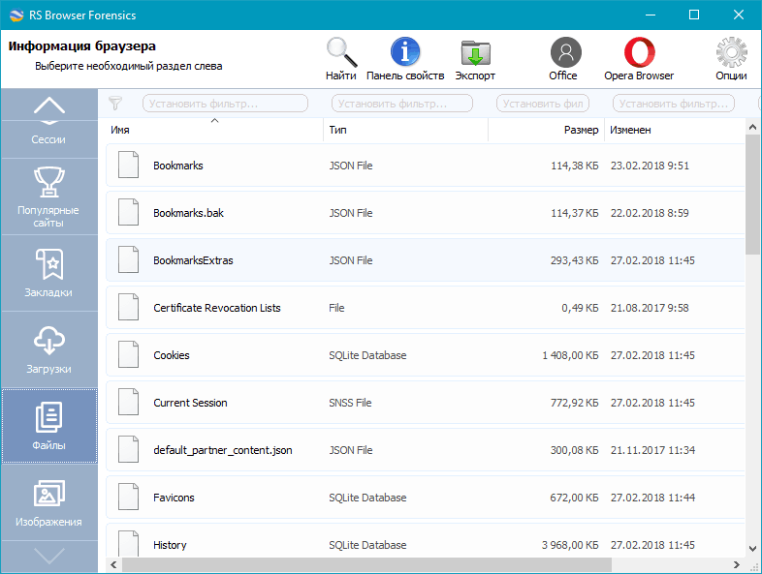Click file icon of Current Session row
762x574 pixels.
click(128, 402)
